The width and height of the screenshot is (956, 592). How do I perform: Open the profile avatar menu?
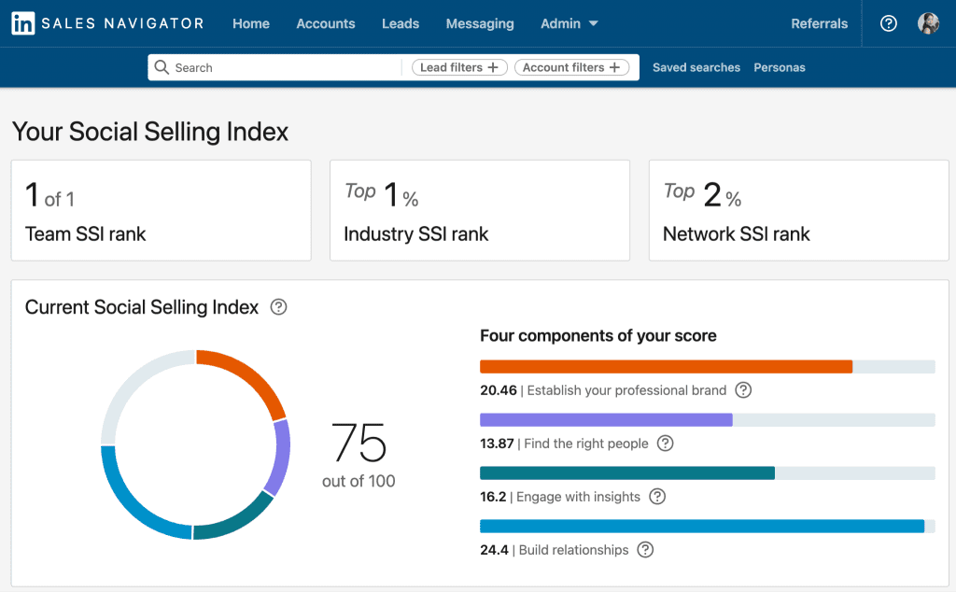click(928, 23)
